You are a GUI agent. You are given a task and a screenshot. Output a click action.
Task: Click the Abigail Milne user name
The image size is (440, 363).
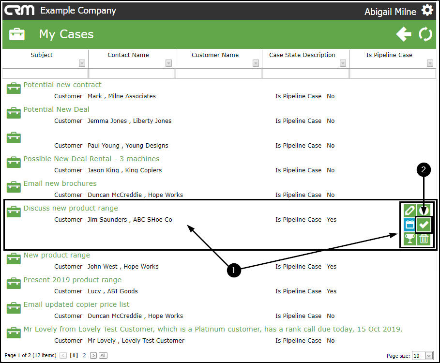tap(390, 12)
